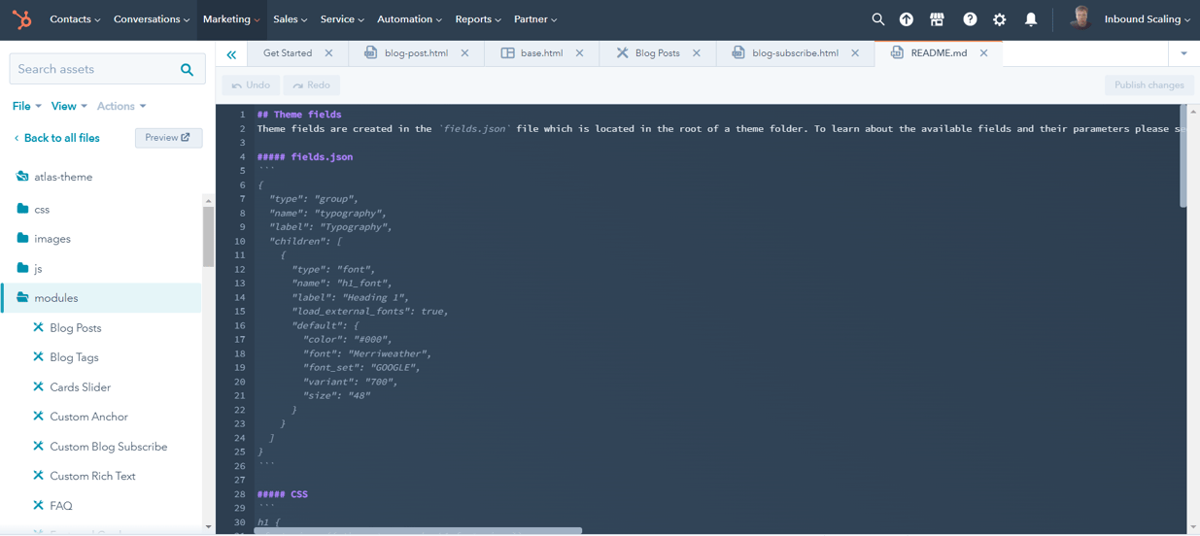Switch to the base.html tab
This screenshot has width=1200, height=536.
point(541,53)
